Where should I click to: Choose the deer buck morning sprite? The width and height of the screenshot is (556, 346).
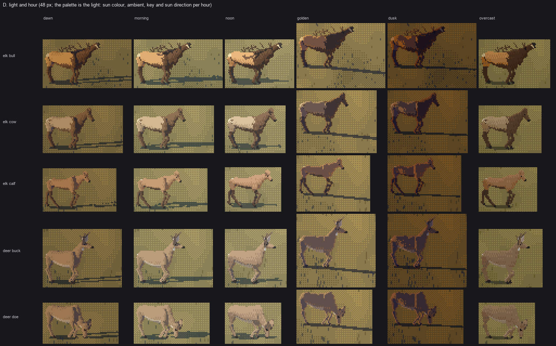click(x=173, y=258)
